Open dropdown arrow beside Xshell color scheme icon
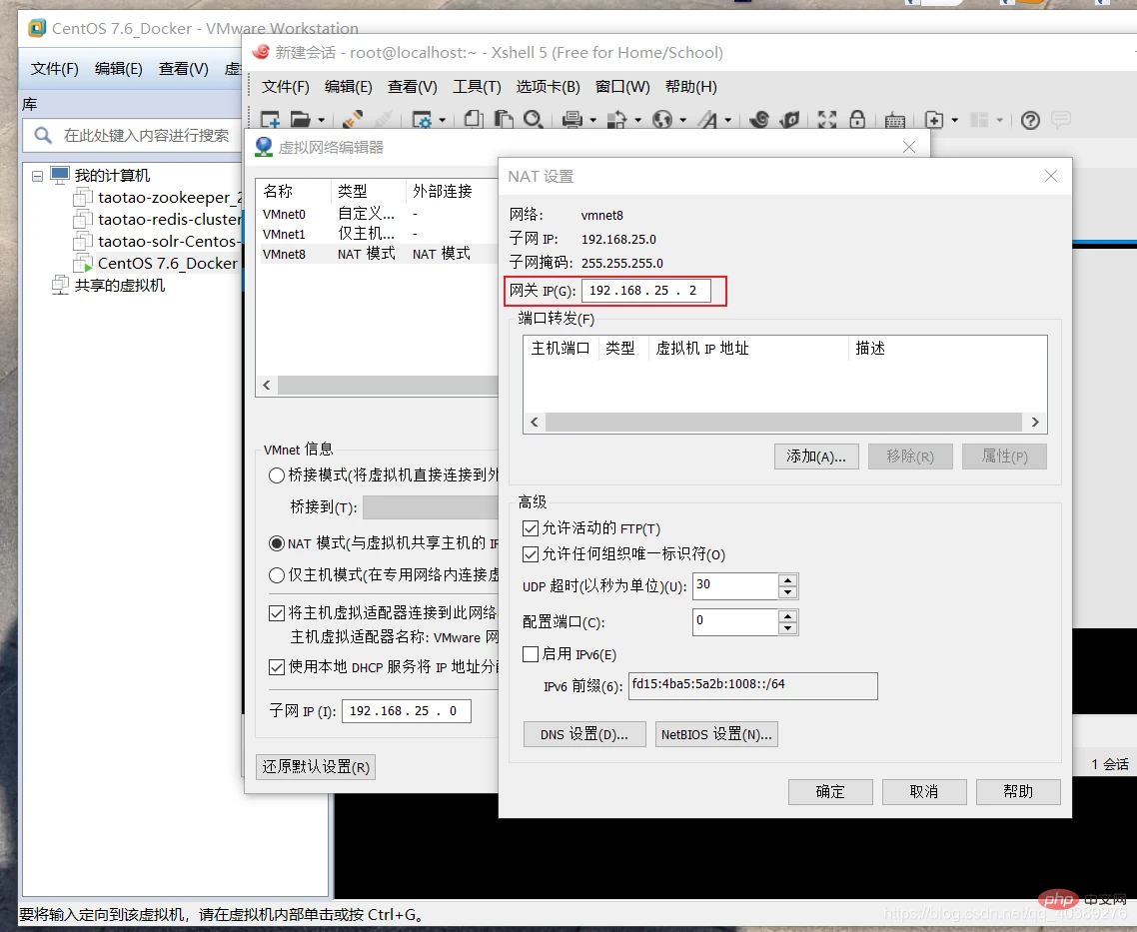This screenshot has width=1137, height=932. pos(637,120)
